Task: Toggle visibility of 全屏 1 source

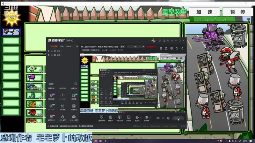Action: click(x=48, y=55)
